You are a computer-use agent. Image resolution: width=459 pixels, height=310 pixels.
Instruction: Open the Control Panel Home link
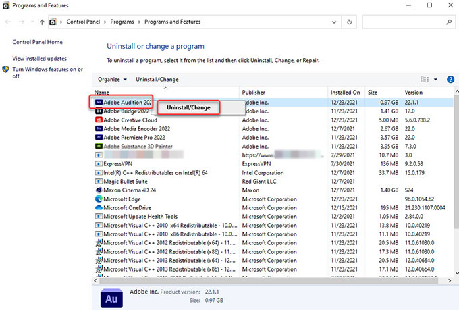tap(38, 42)
